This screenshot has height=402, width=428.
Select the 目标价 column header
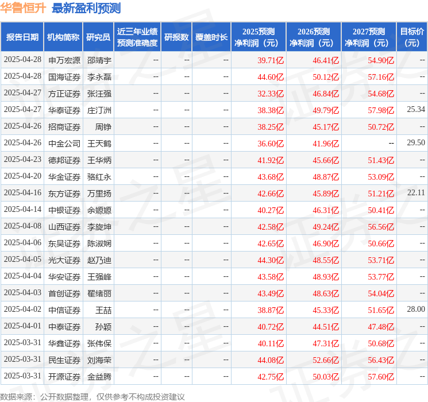coord(411,37)
